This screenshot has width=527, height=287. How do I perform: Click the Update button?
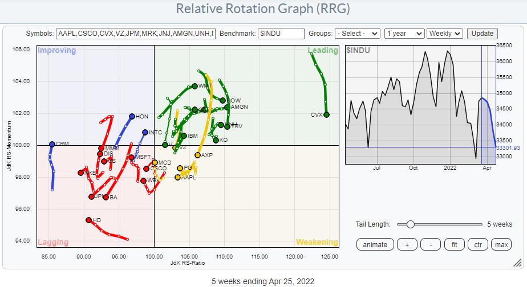(x=482, y=34)
